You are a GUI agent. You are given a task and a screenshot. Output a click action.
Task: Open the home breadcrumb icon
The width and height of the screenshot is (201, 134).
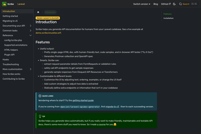tap(38, 12)
